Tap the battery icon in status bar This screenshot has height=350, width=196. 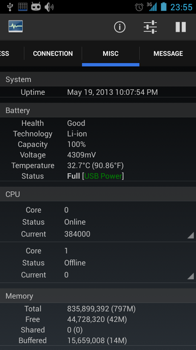click(163, 7)
